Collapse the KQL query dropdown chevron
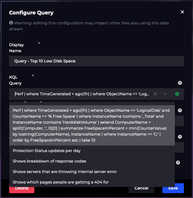This screenshot has height=198, width=193. click(165, 94)
